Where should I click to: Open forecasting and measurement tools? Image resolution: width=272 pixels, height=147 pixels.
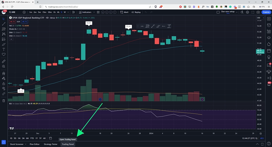pos(4,39)
